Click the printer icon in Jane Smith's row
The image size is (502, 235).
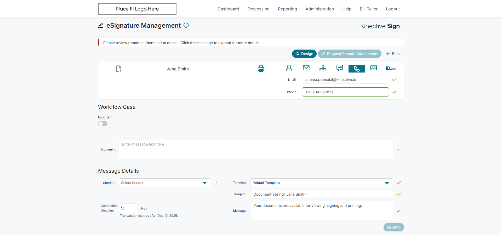point(261,69)
